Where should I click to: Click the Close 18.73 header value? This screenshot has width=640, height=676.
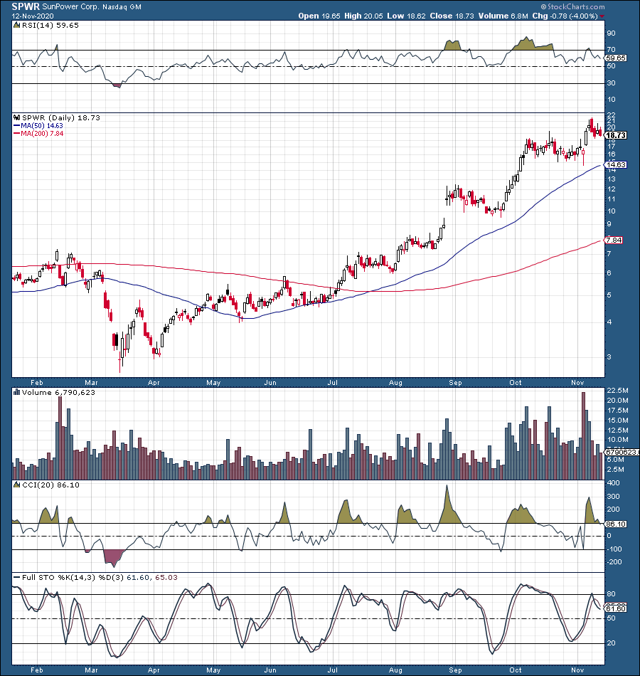point(452,16)
